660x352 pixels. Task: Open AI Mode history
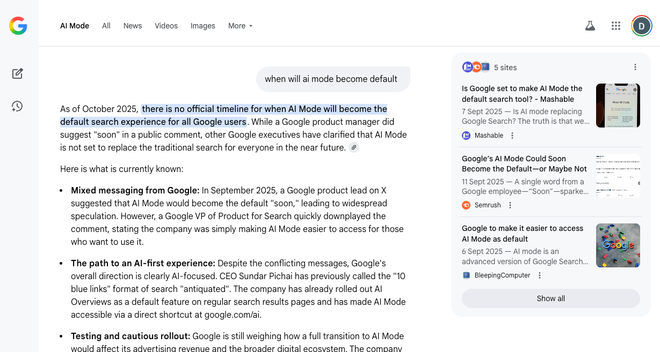point(17,106)
